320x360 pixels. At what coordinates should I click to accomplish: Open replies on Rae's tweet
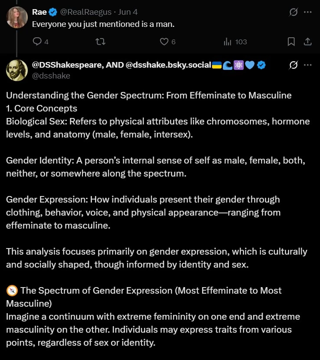click(x=40, y=42)
